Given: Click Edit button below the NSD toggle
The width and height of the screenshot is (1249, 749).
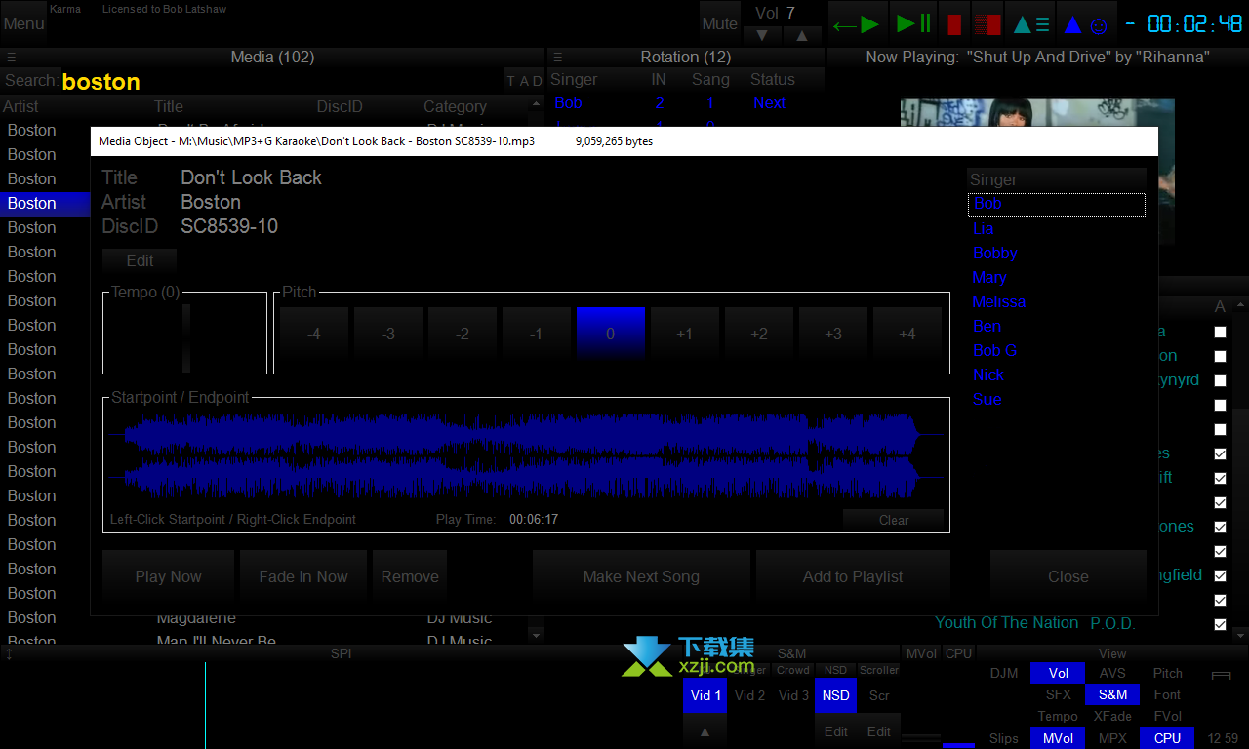Looking at the screenshot, I should click(x=836, y=731).
